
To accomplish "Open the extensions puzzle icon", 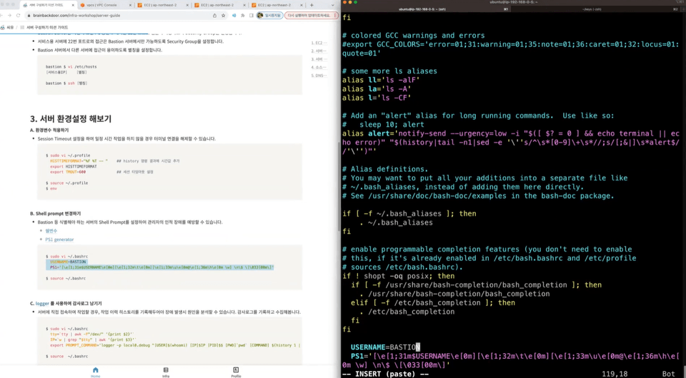I will (242, 15).
